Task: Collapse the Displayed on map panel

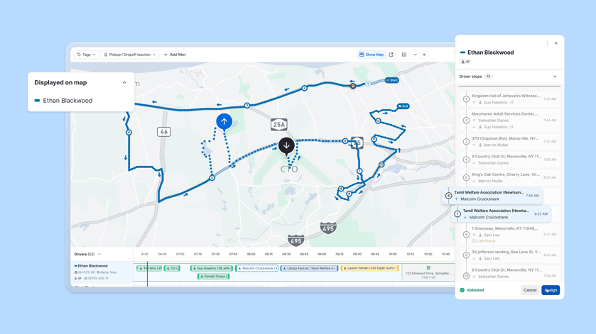Action: (x=124, y=82)
